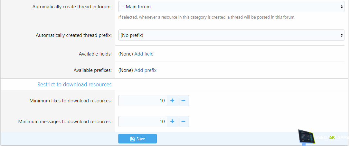Focus the minimum likes number field
The width and height of the screenshot is (349, 146).
click(x=143, y=101)
